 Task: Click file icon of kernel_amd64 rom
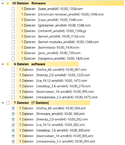click(x=13, y=37)
